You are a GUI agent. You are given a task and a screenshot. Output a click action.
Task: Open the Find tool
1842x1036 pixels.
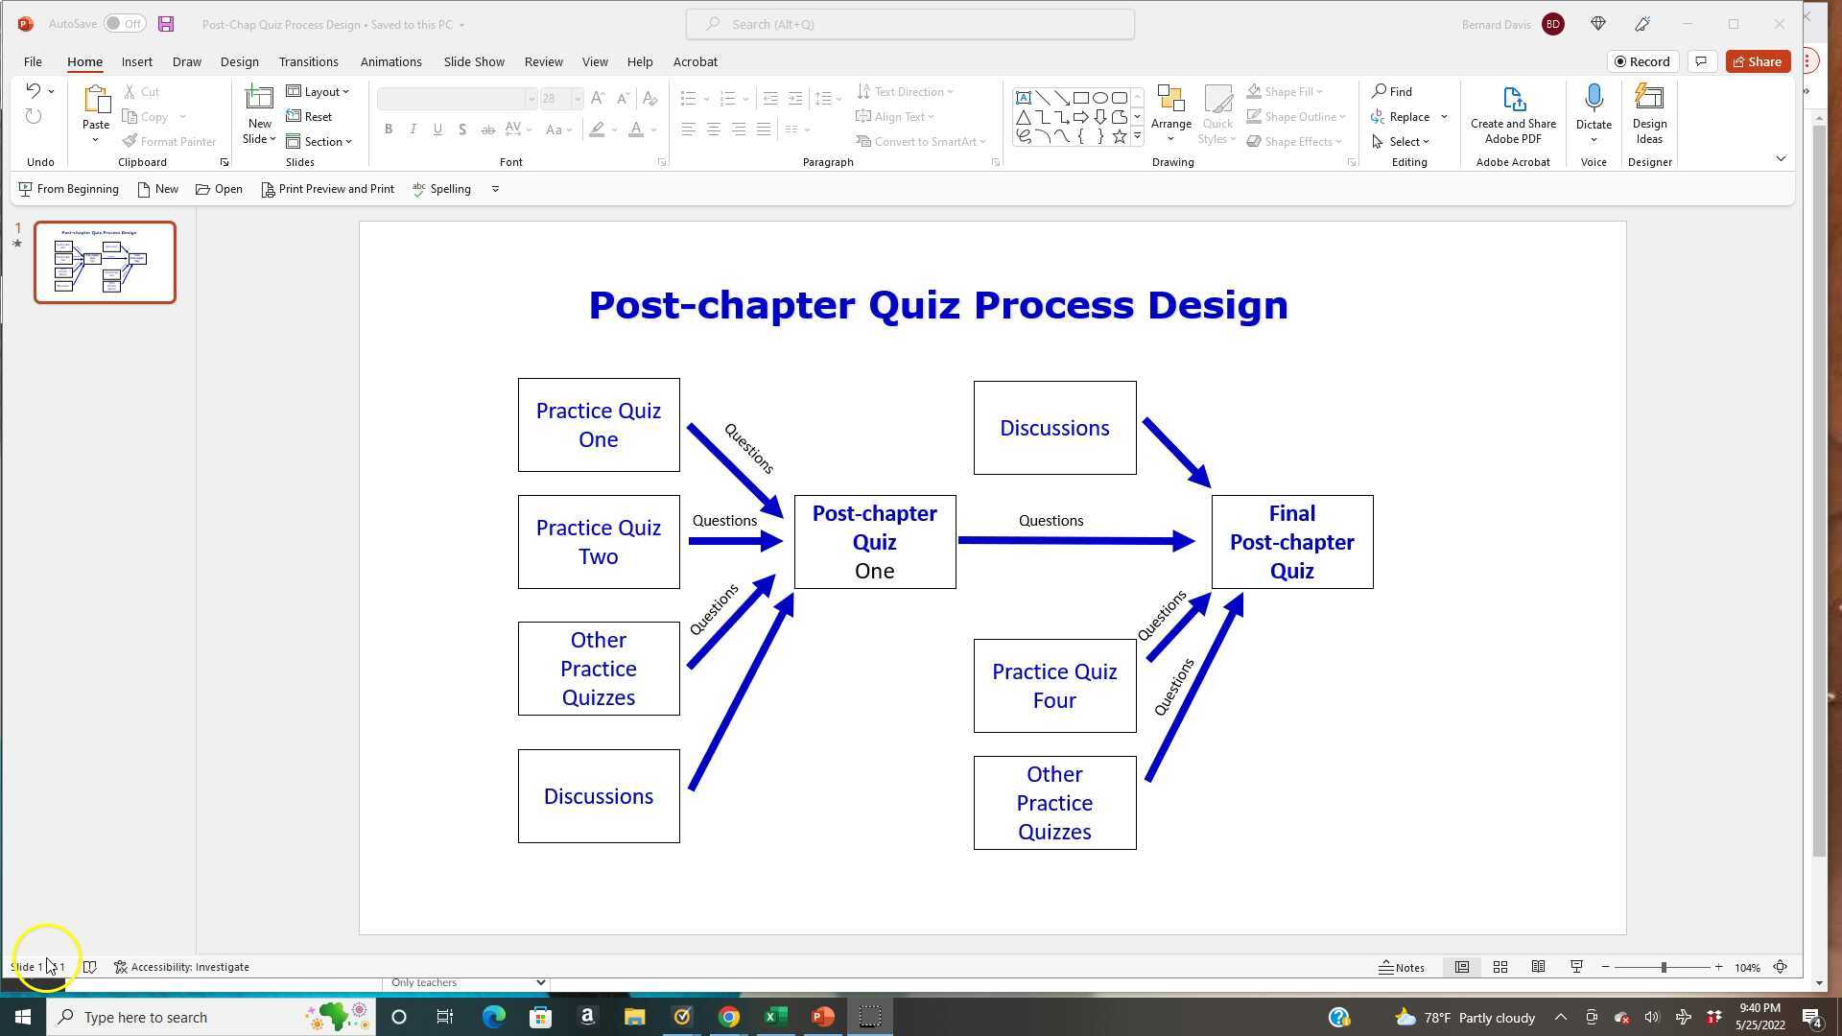1392,91
